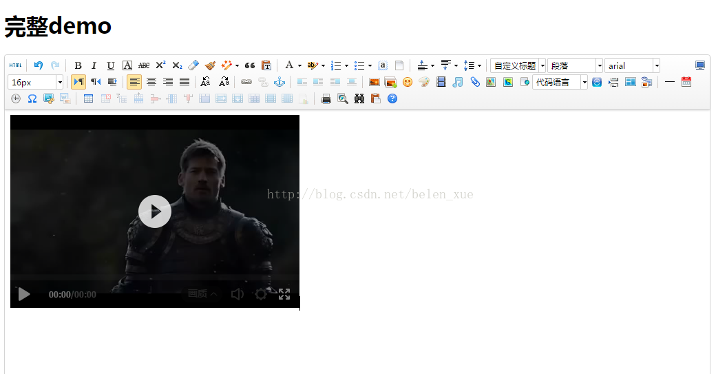
Task: Run auto typeset with the magic wand
Action: point(226,65)
